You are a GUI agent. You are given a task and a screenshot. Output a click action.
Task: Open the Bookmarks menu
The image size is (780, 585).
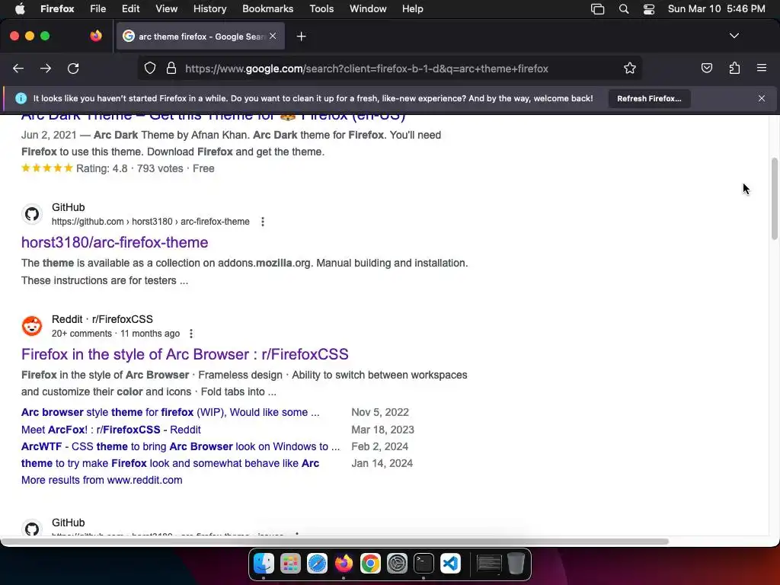pyautogui.click(x=267, y=9)
